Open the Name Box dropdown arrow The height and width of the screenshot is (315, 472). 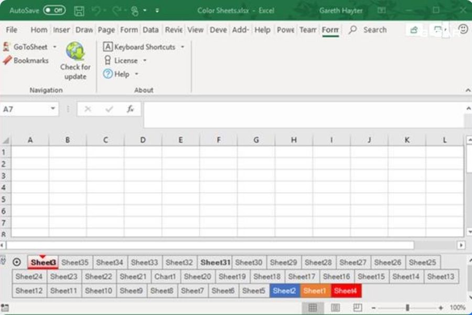53,109
